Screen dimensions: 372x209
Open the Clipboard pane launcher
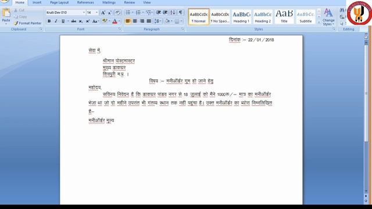click(41, 29)
